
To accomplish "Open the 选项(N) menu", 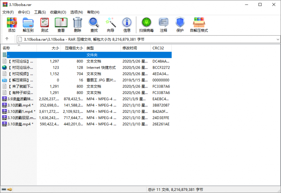I will click(77, 12).
